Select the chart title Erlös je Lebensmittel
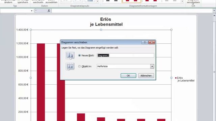The image size is (216, 121). 106,22
